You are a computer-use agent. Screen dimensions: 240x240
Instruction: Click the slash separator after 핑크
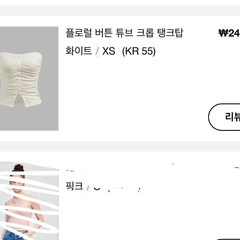tap(88, 186)
